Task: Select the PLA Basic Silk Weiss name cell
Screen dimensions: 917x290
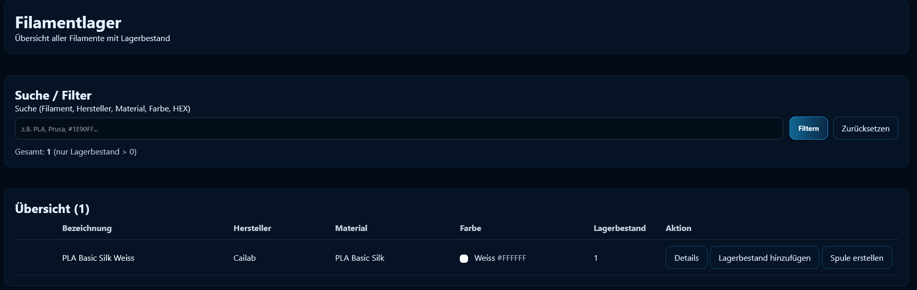Action: pyautogui.click(x=98, y=258)
